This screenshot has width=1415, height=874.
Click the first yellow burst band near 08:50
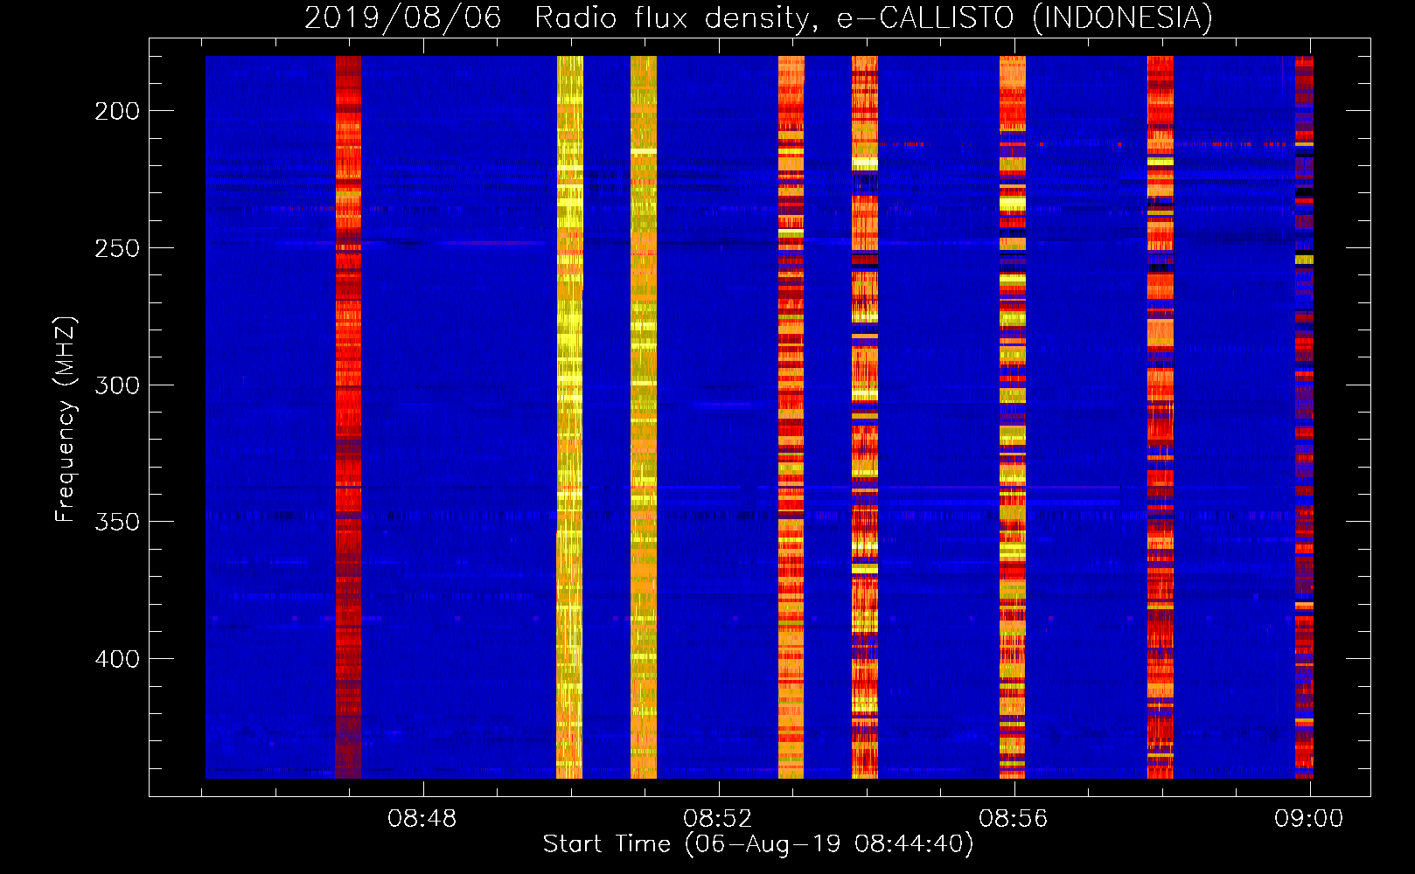569,417
